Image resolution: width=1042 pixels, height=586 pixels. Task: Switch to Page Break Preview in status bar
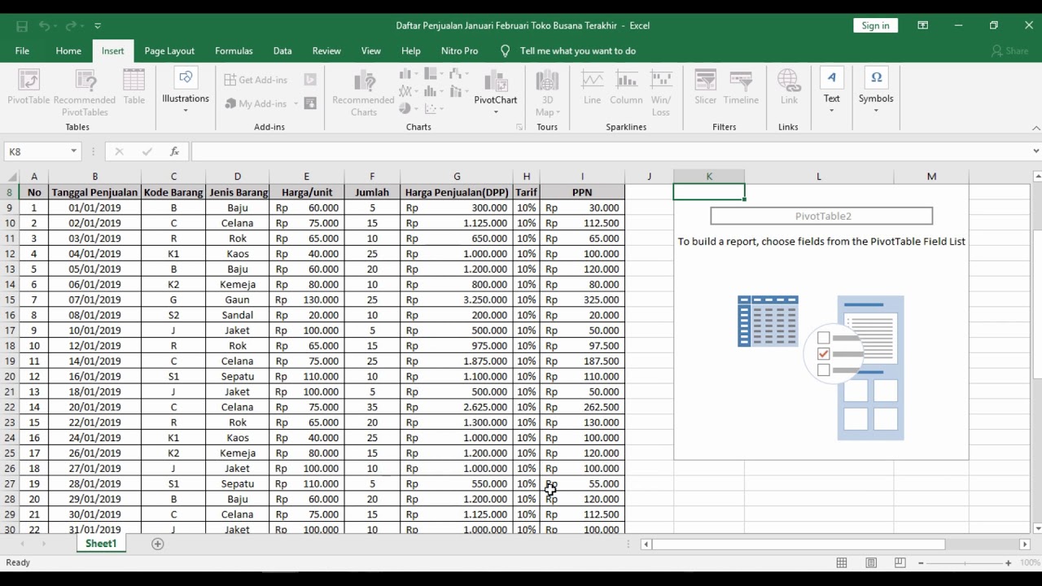(x=900, y=562)
